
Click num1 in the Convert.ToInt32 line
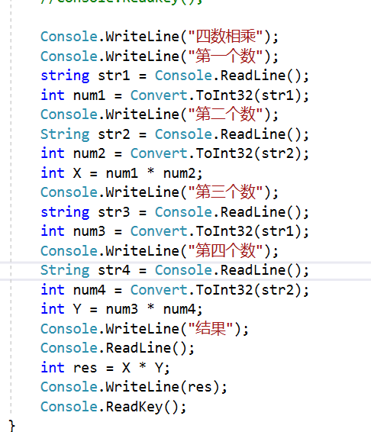tap(89, 95)
